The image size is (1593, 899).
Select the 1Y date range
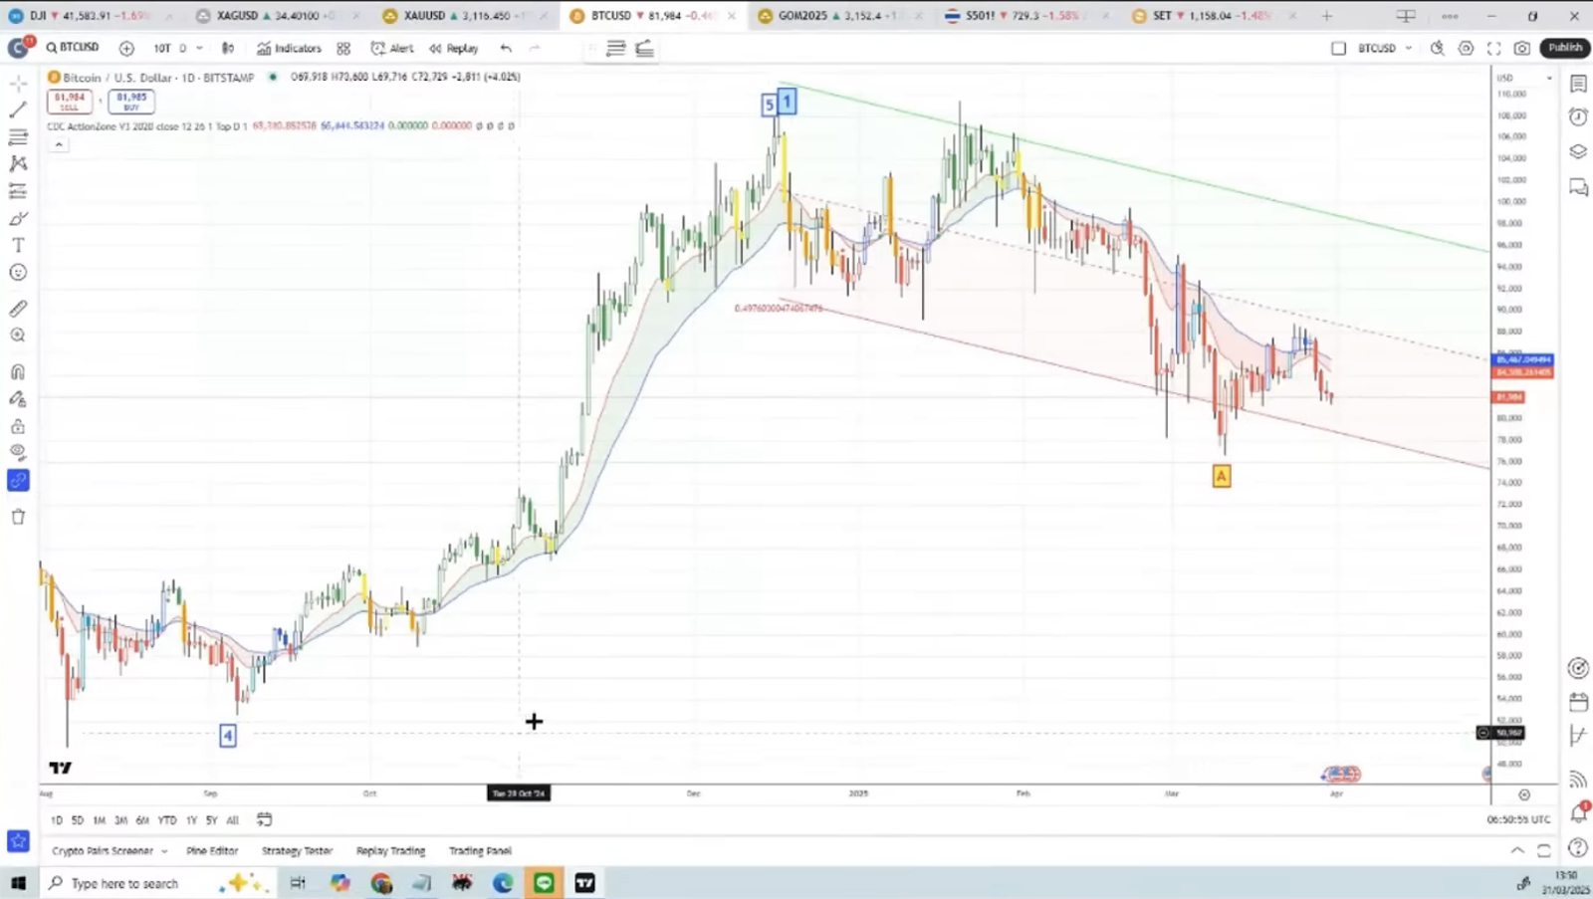coord(191,820)
